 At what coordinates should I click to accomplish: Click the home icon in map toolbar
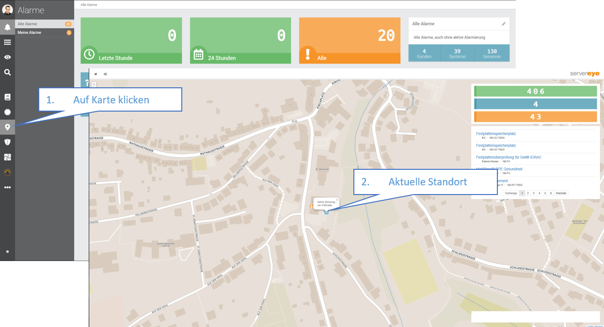(95, 74)
